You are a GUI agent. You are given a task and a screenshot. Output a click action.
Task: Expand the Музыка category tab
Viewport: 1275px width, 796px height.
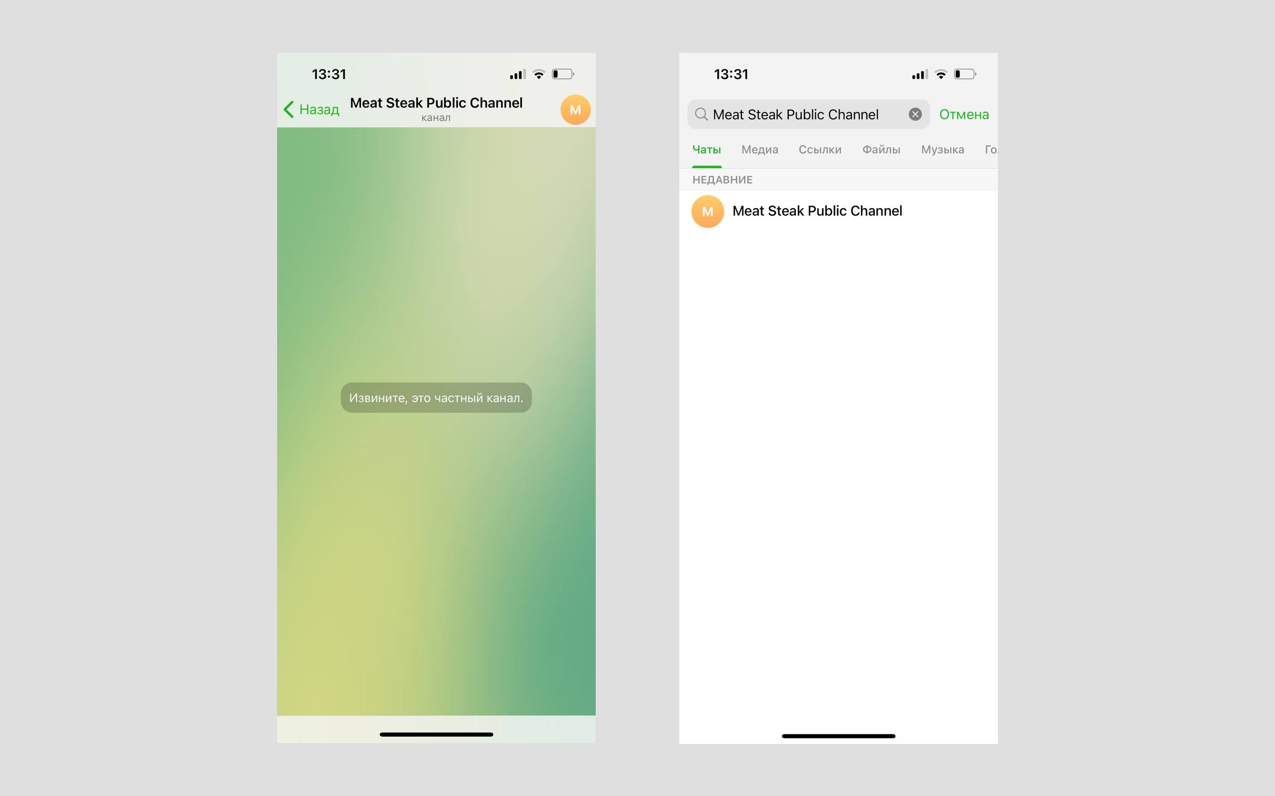(942, 148)
